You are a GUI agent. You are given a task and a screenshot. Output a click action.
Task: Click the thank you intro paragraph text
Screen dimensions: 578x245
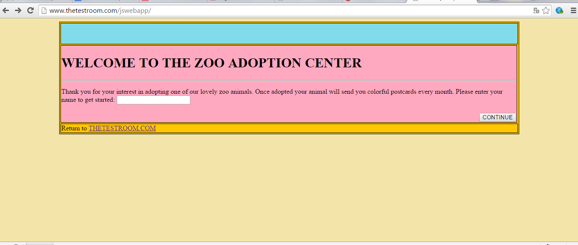pyautogui.click(x=282, y=95)
